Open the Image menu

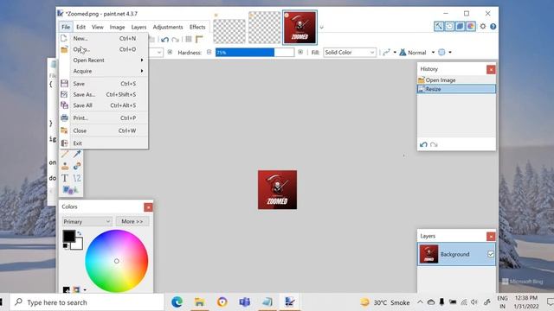click(x=117, y=27)
